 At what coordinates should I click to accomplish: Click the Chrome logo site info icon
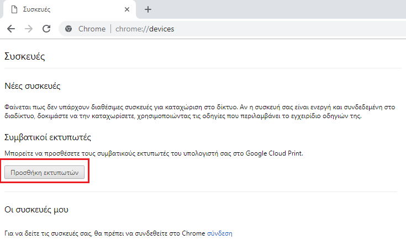(x=68, y=29)
